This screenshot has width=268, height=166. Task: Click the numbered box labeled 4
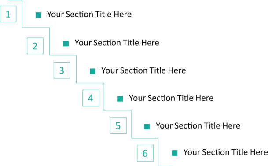[91, 98]
